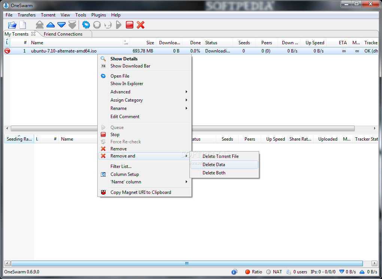Select Remove in the context menu

(x=145, y=149)
